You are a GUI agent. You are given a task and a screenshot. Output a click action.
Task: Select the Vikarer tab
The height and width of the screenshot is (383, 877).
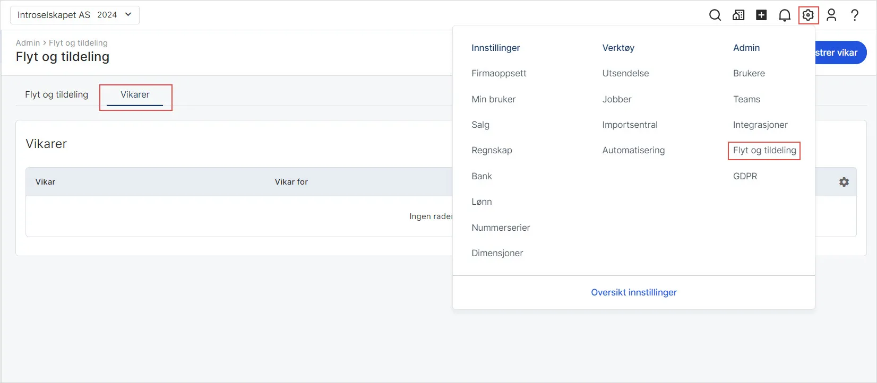point(135,94)
